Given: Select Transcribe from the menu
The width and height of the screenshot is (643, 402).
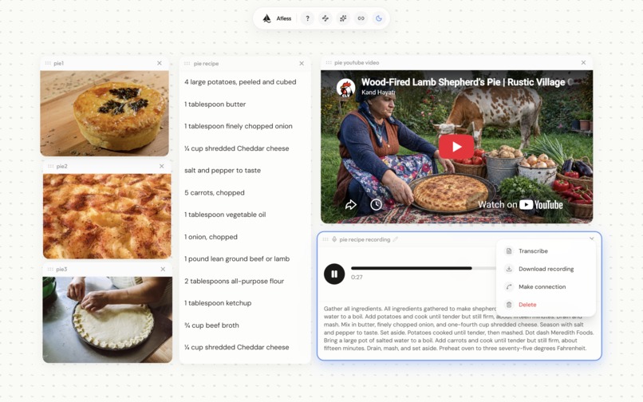Looking at the screenshot, I should (546, 251).
